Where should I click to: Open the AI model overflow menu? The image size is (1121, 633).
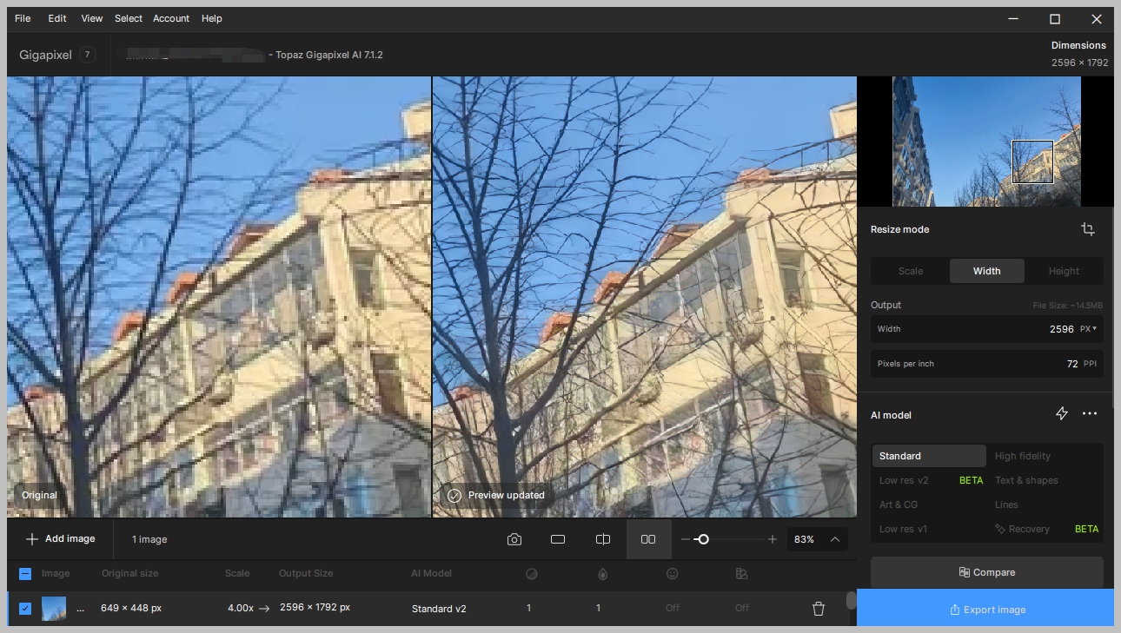point(1090,413)
